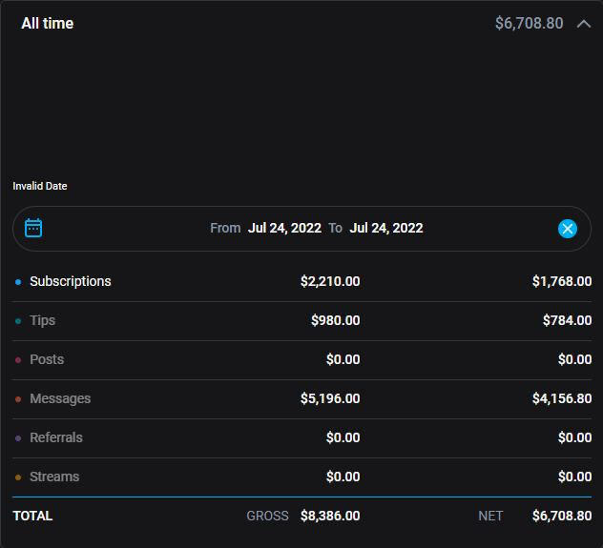The height and width of the screenshot is (548, 603).
Task: Select the Referrals row label
Action: coord(56,437)
